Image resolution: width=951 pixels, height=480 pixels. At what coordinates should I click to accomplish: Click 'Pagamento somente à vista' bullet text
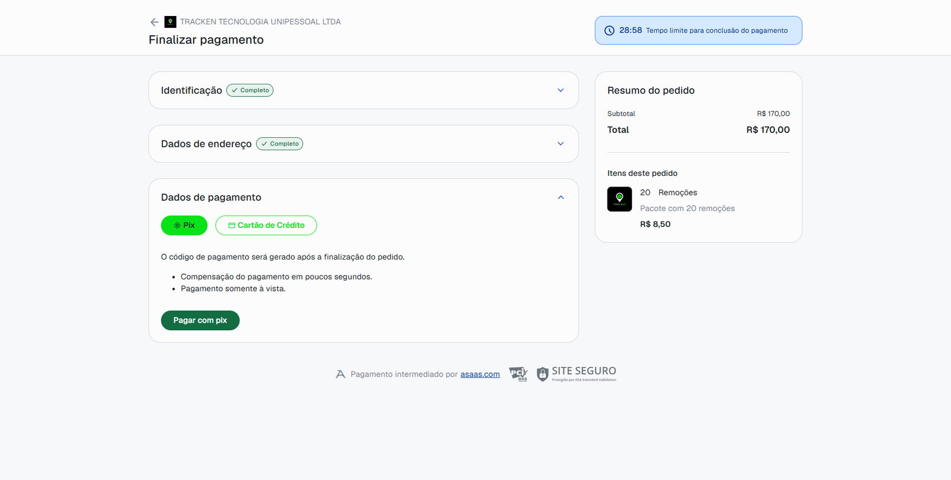click(x=233, y=289)
